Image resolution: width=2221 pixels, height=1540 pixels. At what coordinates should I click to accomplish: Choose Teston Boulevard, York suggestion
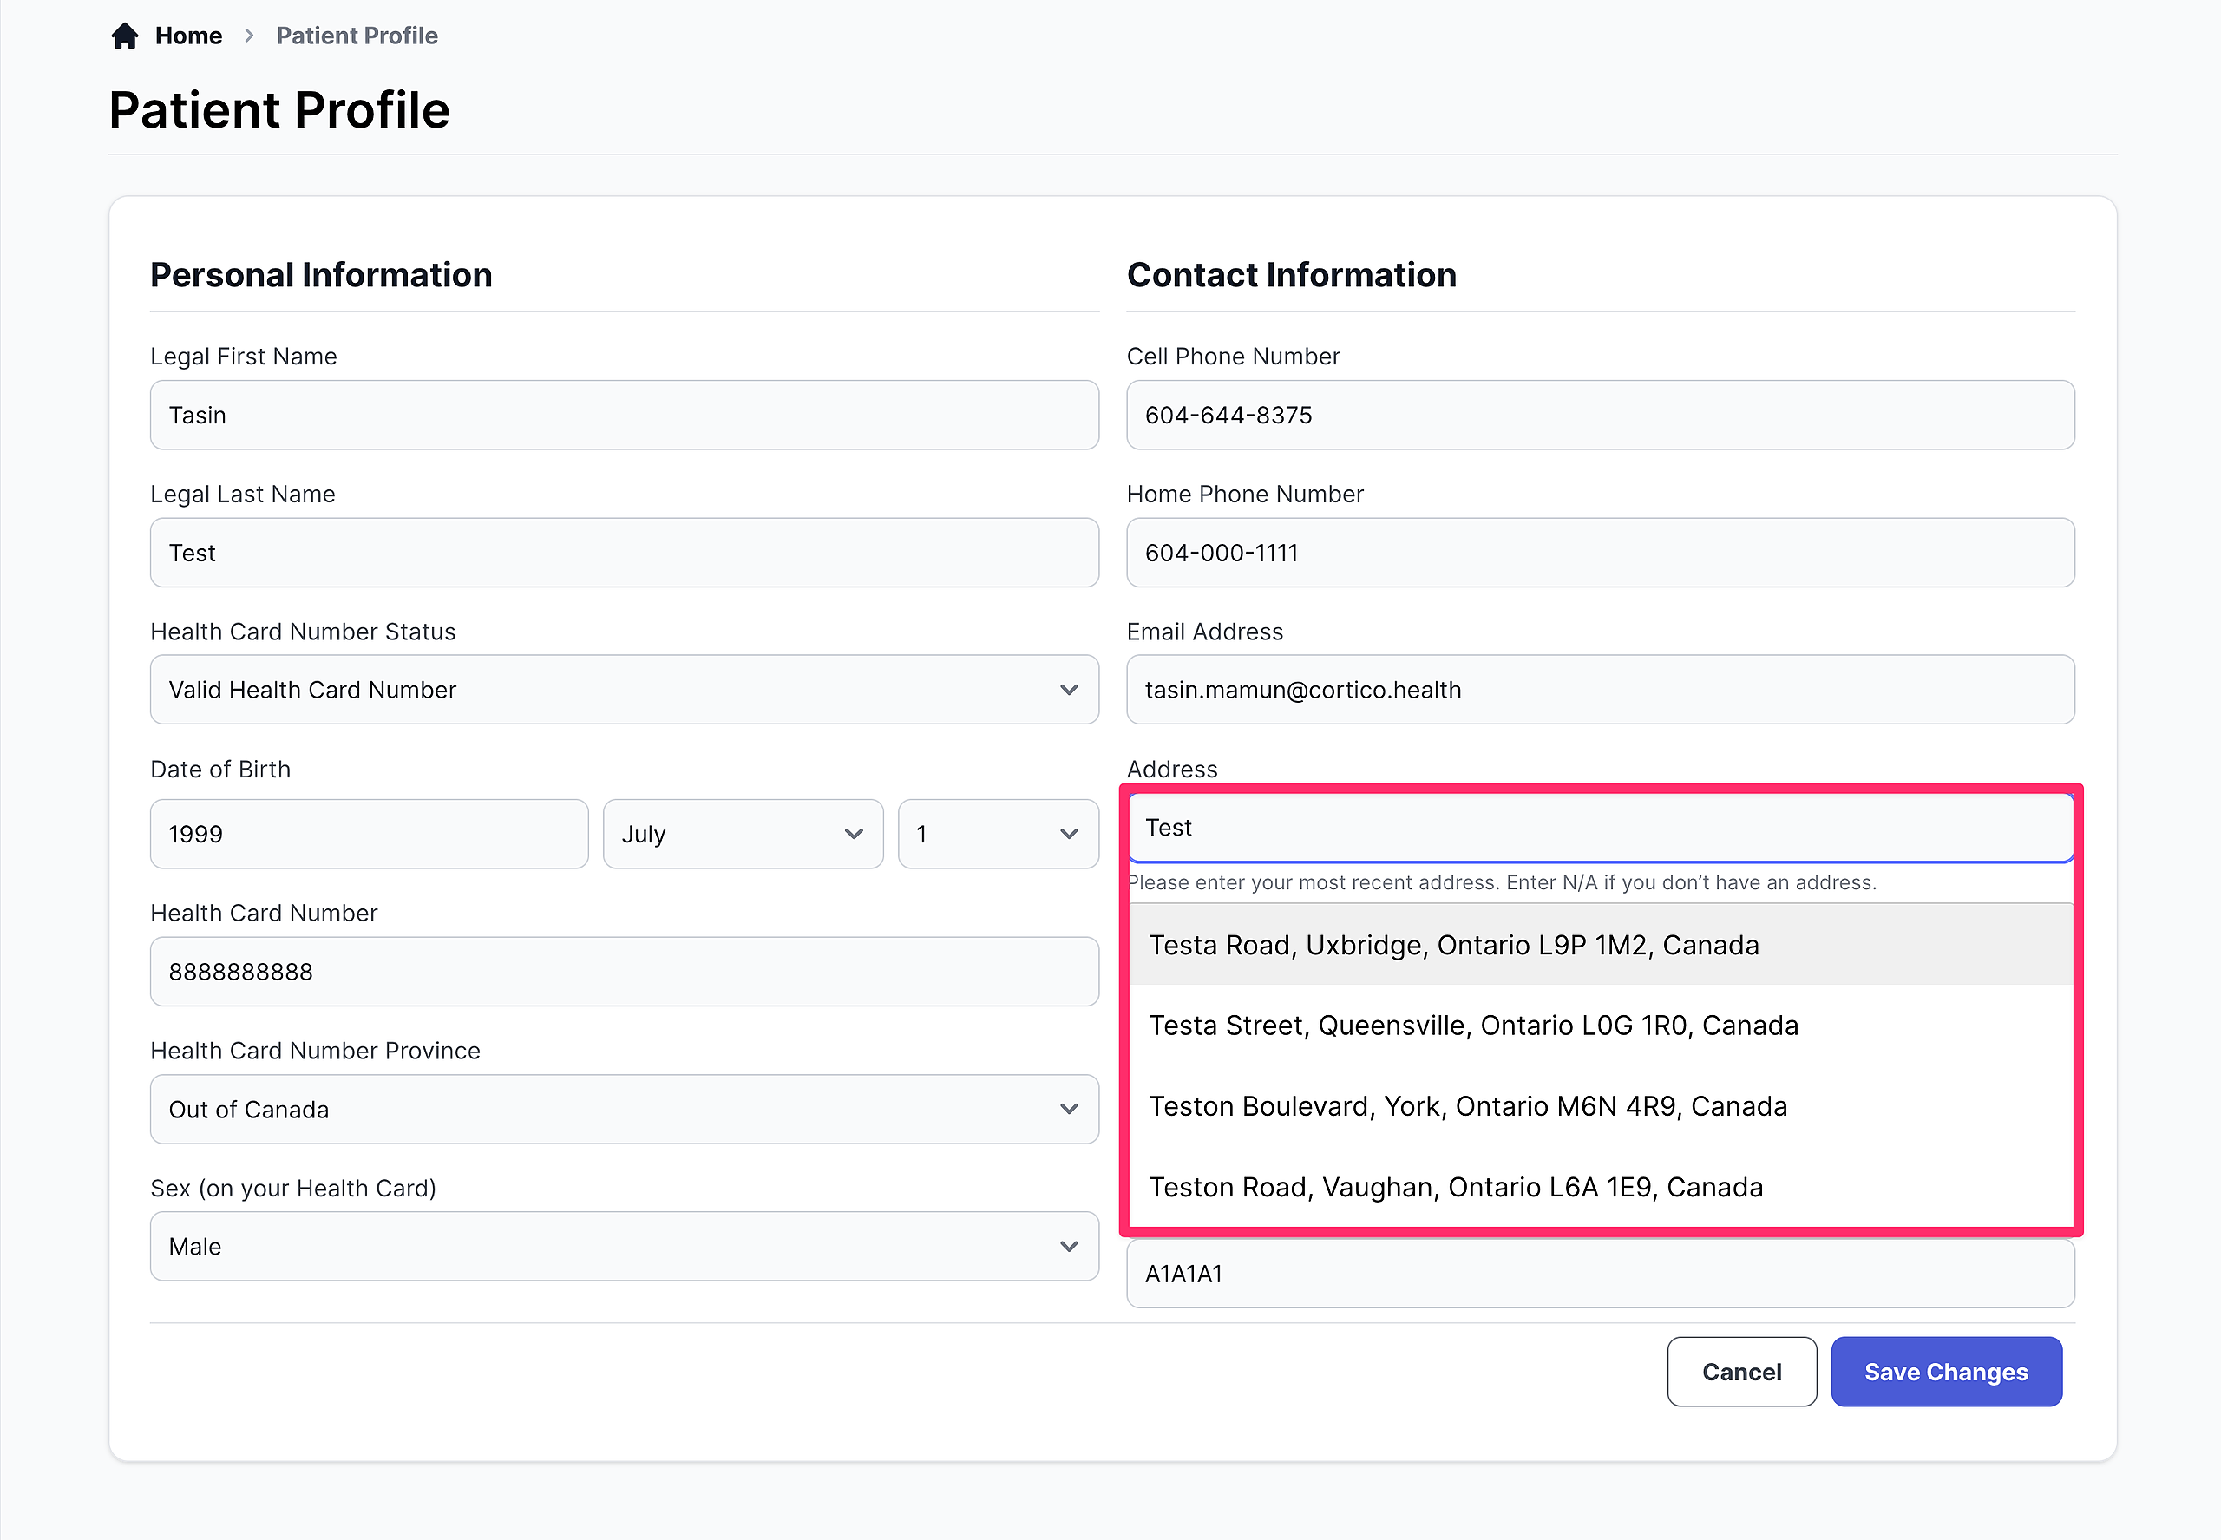(1466, 1106)
